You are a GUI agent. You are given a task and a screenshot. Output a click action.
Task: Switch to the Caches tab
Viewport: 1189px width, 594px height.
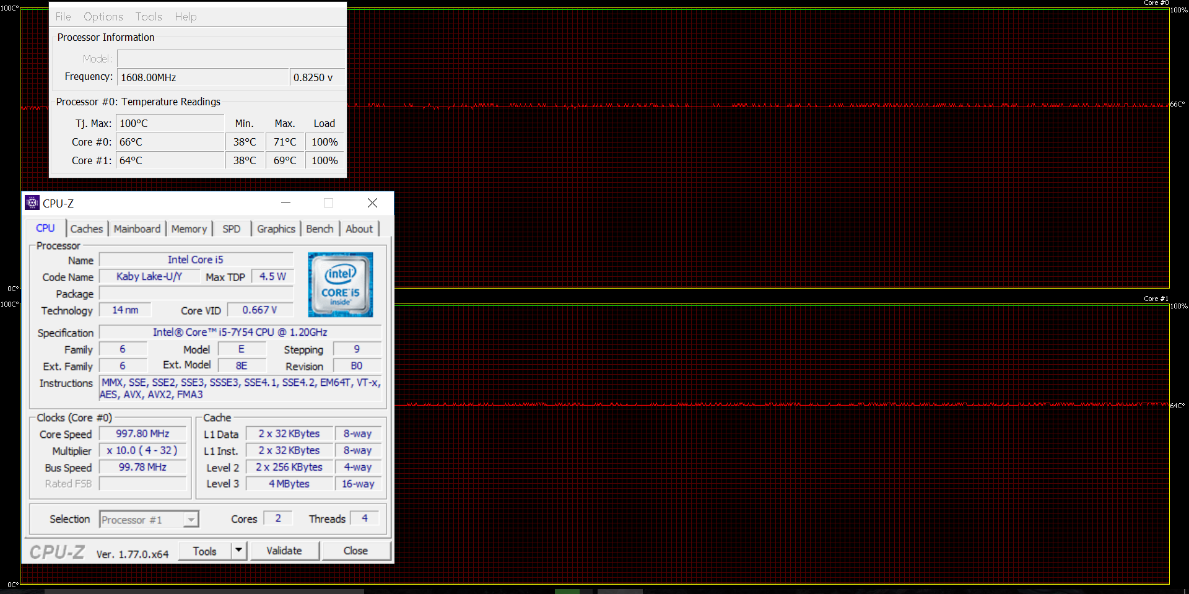pos(87,229)
